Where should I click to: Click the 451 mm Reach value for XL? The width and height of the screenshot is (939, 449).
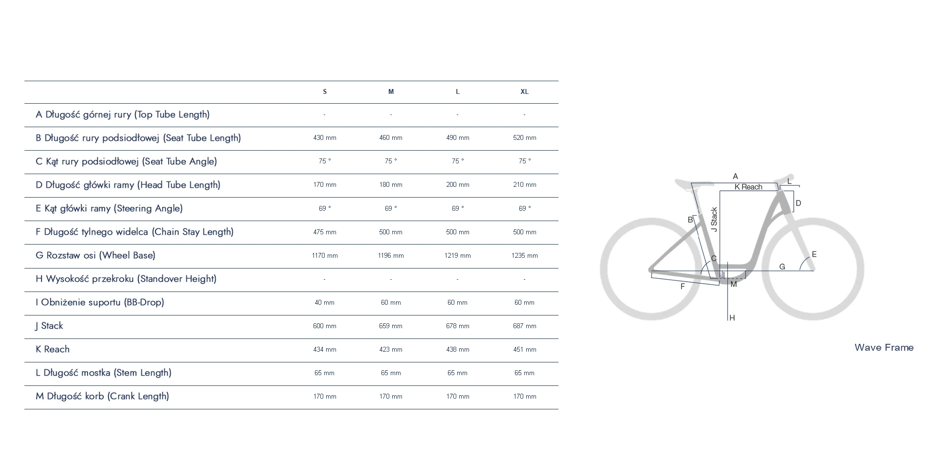pos(524,349)
